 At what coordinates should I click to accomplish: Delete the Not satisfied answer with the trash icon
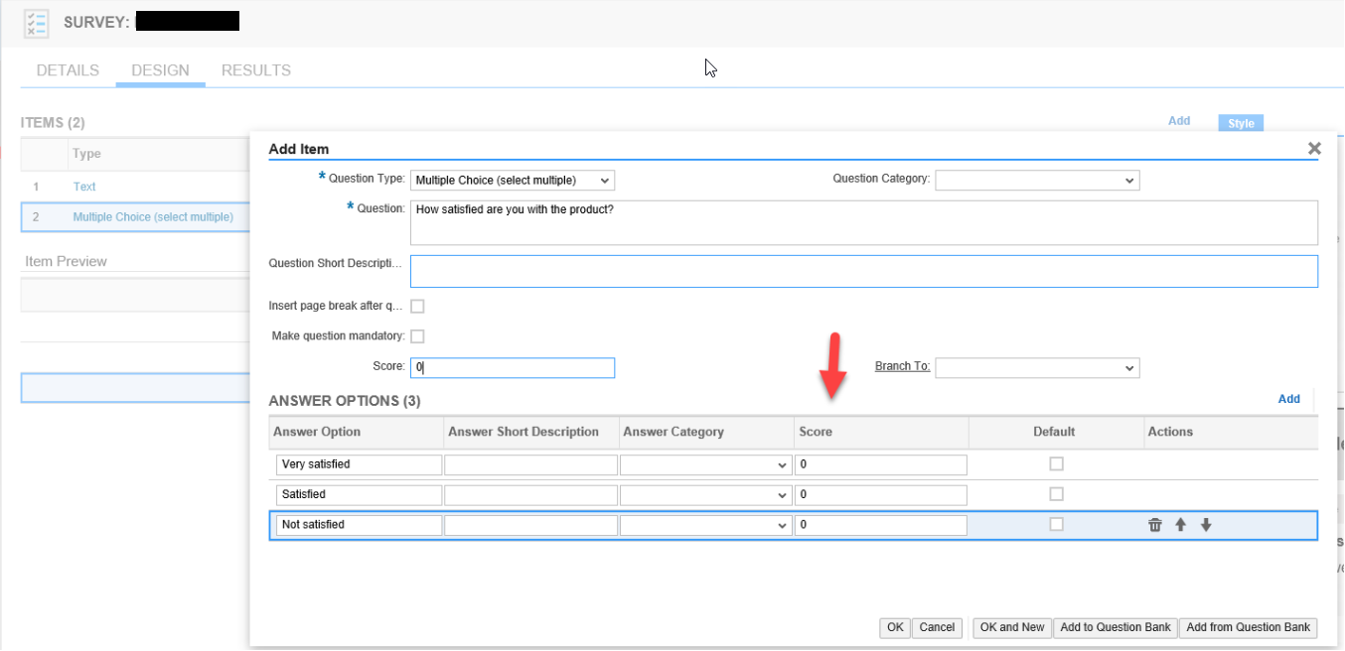point(1155,525)
